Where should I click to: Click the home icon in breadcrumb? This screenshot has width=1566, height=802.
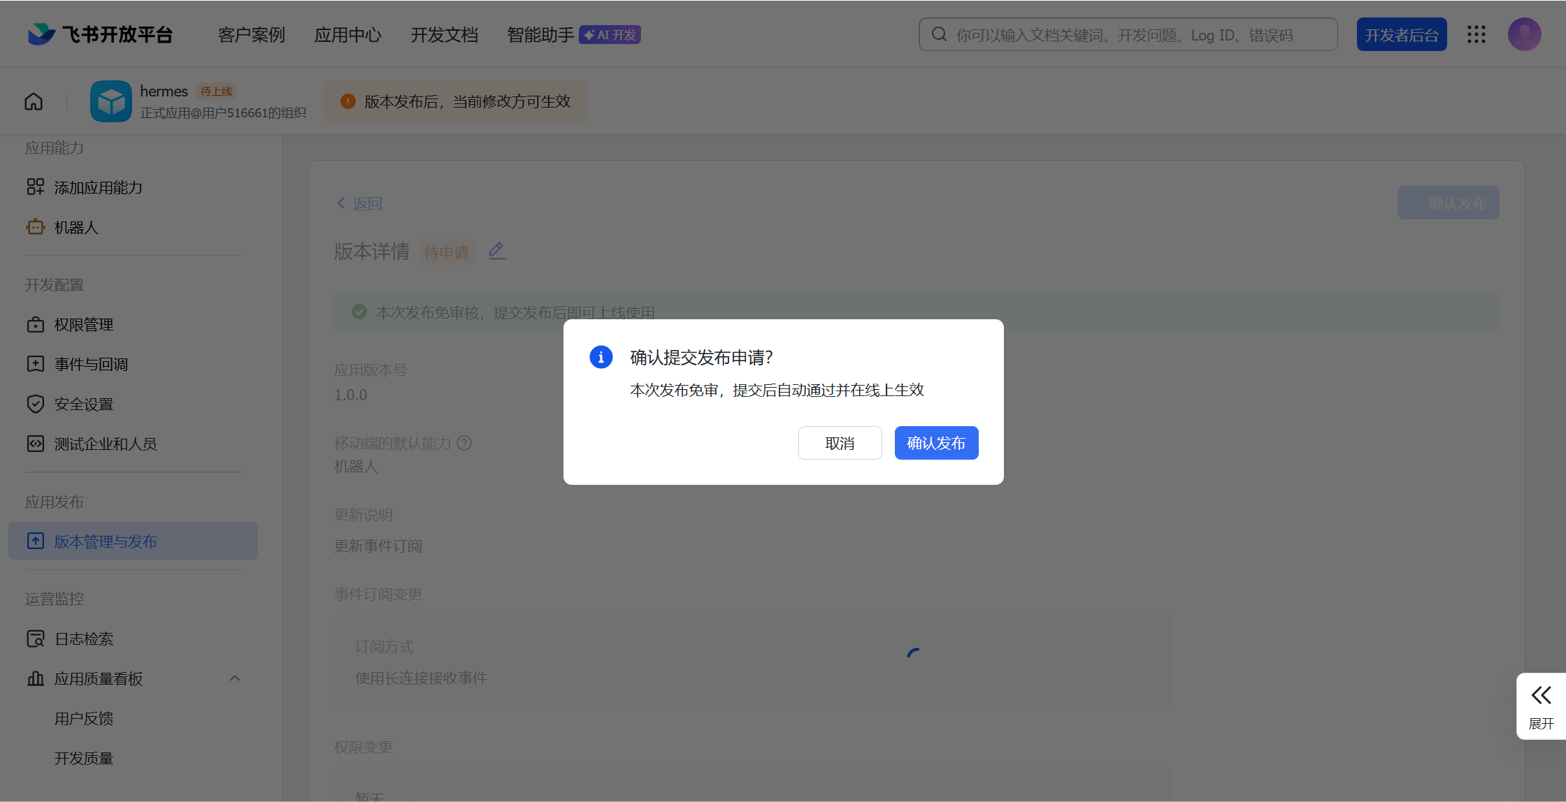click(34, 102)
